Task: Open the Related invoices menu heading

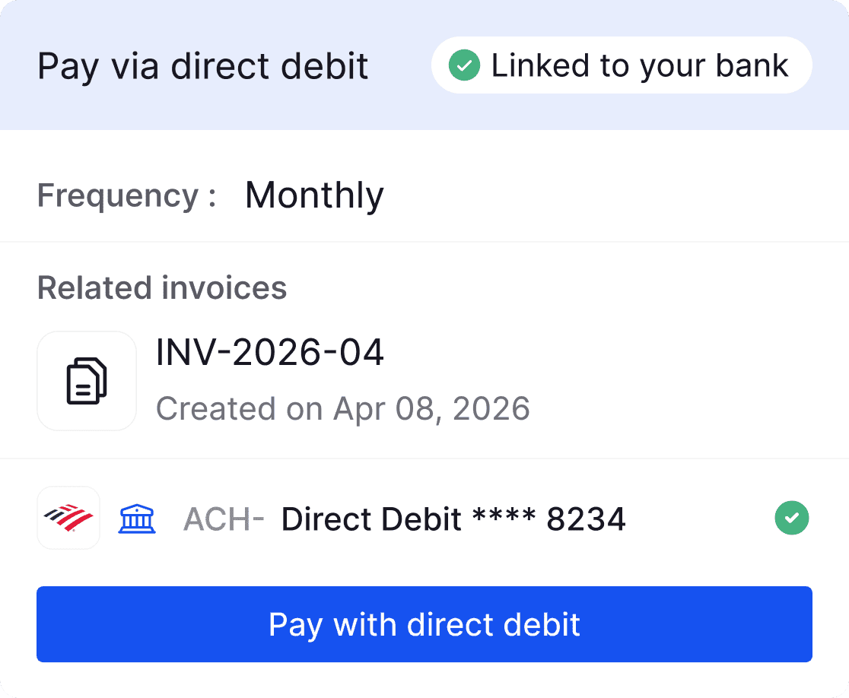Action: [x=162, y=288]
